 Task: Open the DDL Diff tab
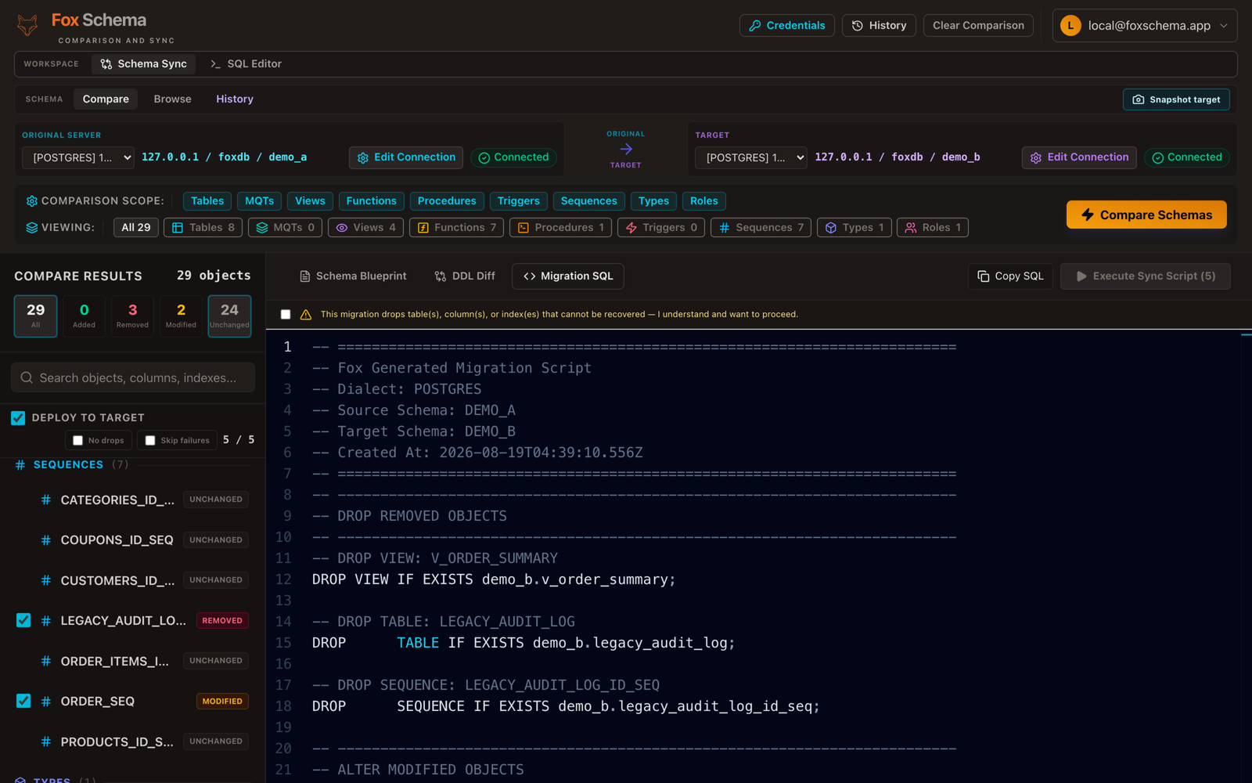pos(465,276)
